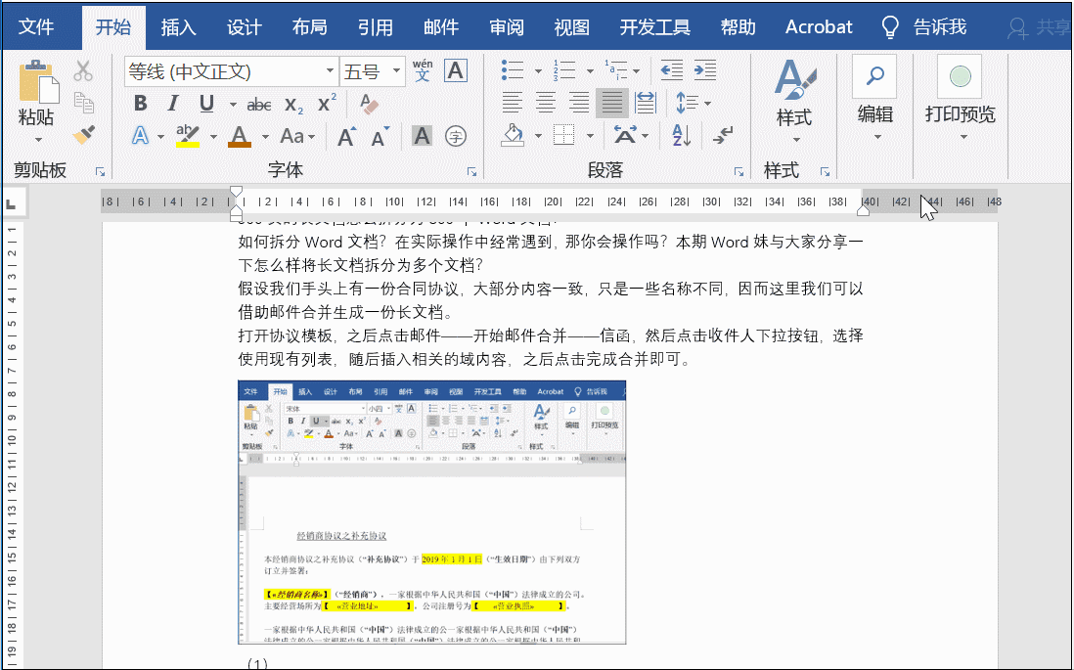Expand the line spacing dropdown

(707, 104)
